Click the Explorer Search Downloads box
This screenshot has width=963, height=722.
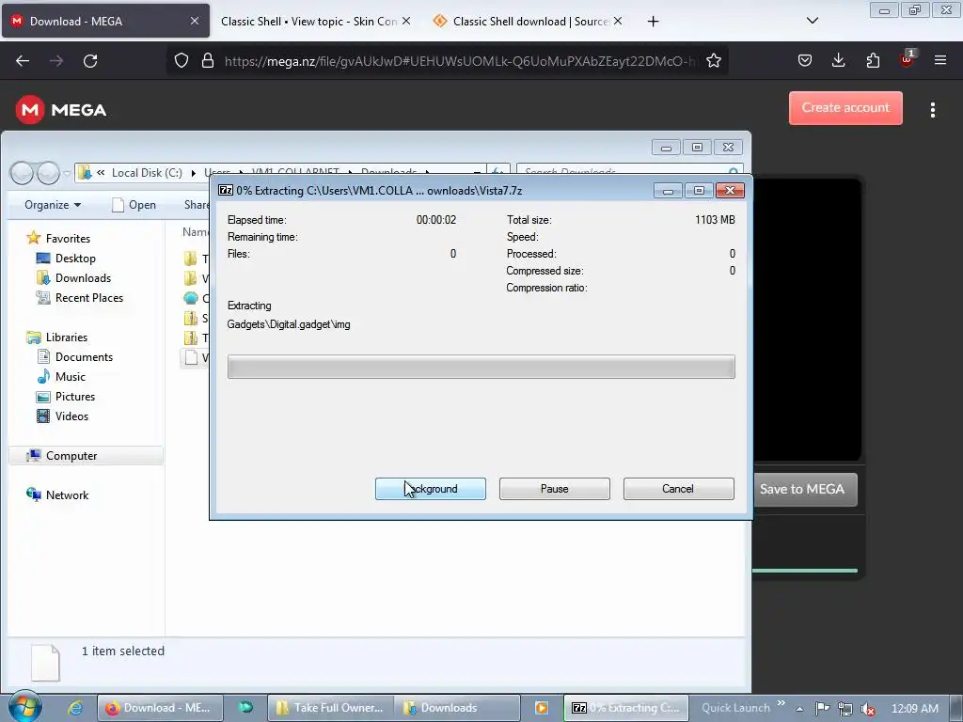click(629, 173)
